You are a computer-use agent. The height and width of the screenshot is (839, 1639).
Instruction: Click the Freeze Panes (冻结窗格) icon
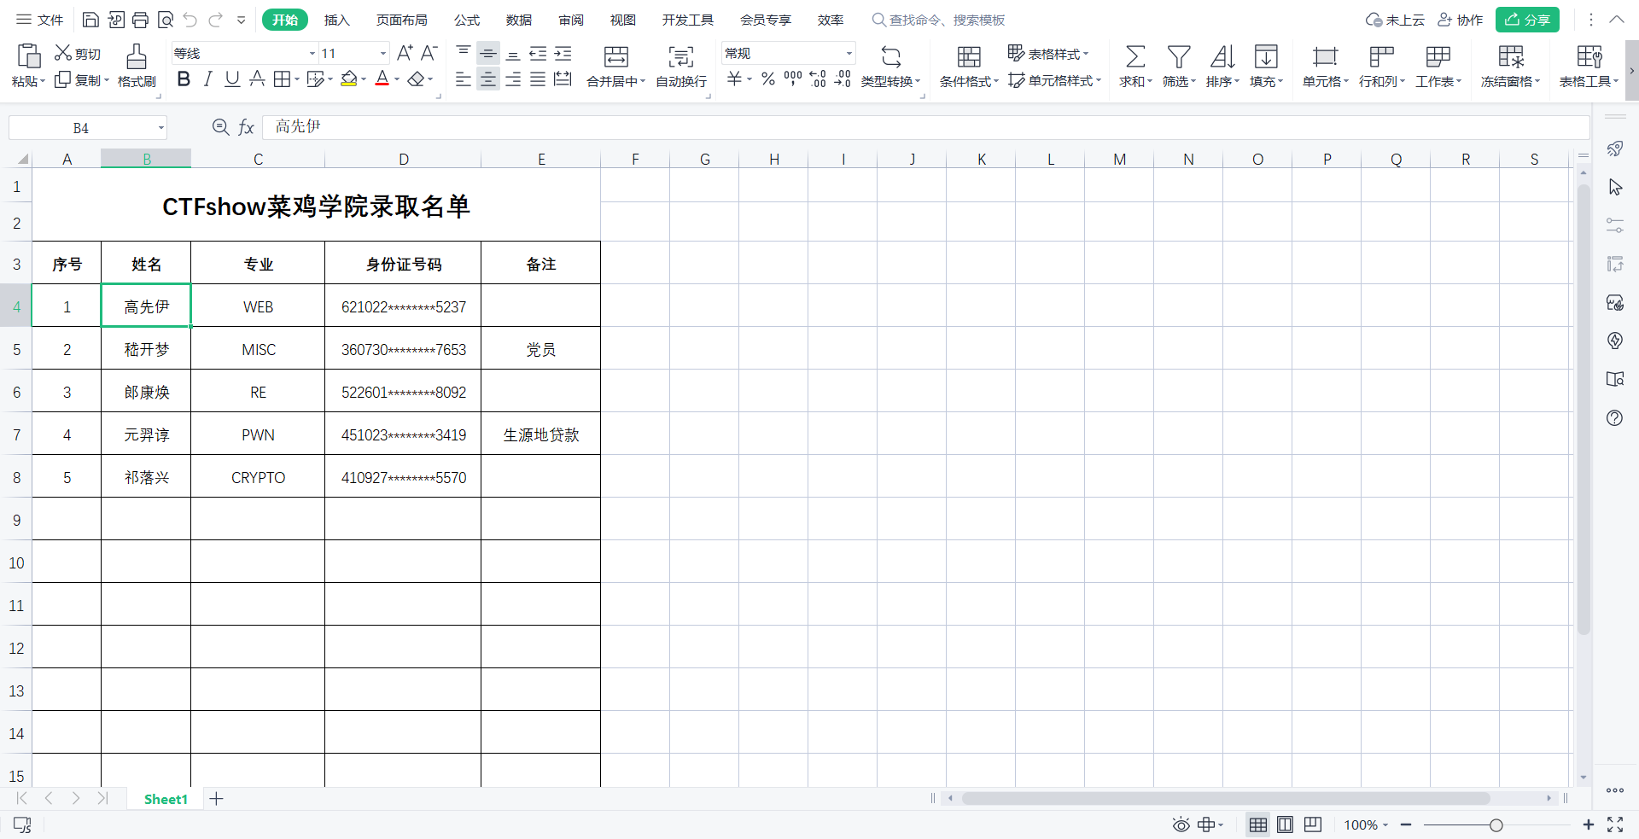(1510, 57)
